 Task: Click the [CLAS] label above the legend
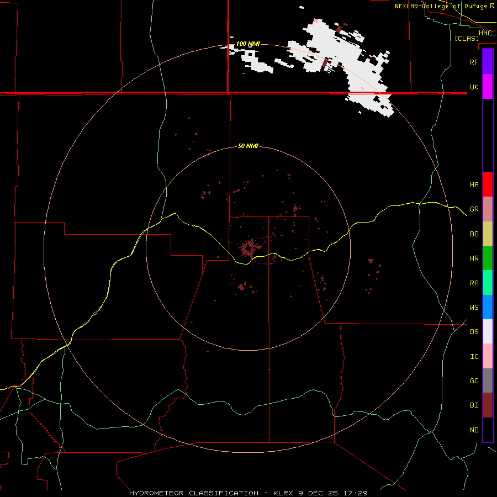point(467,38)
